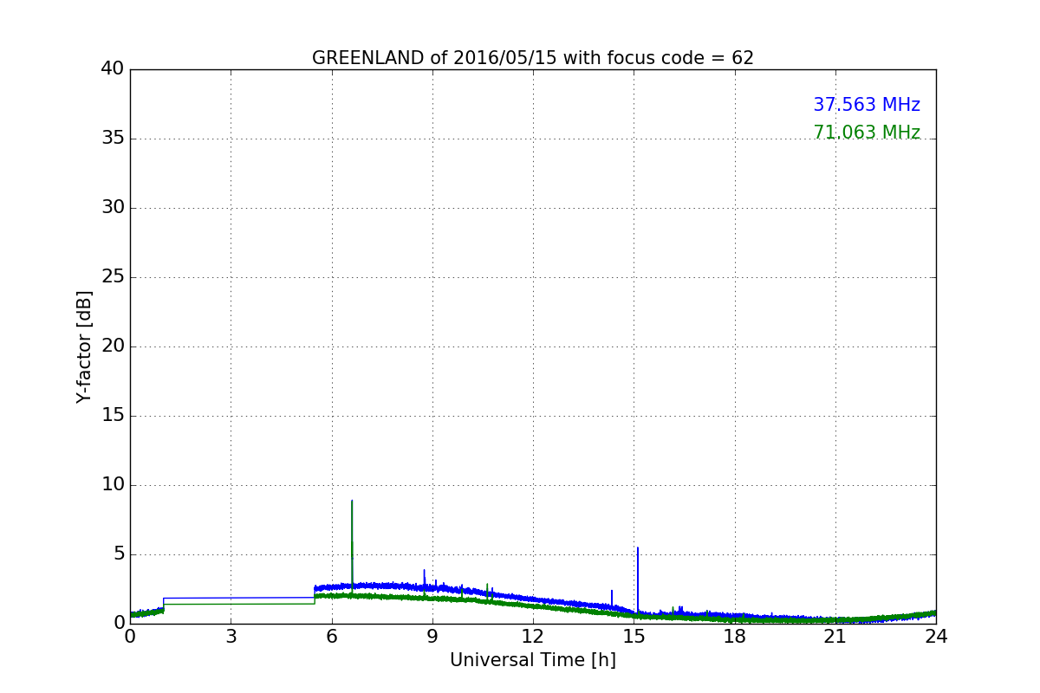Click y-axis tick label 15
Screen dimensions: 1040x693
click(x=113, y=416)
